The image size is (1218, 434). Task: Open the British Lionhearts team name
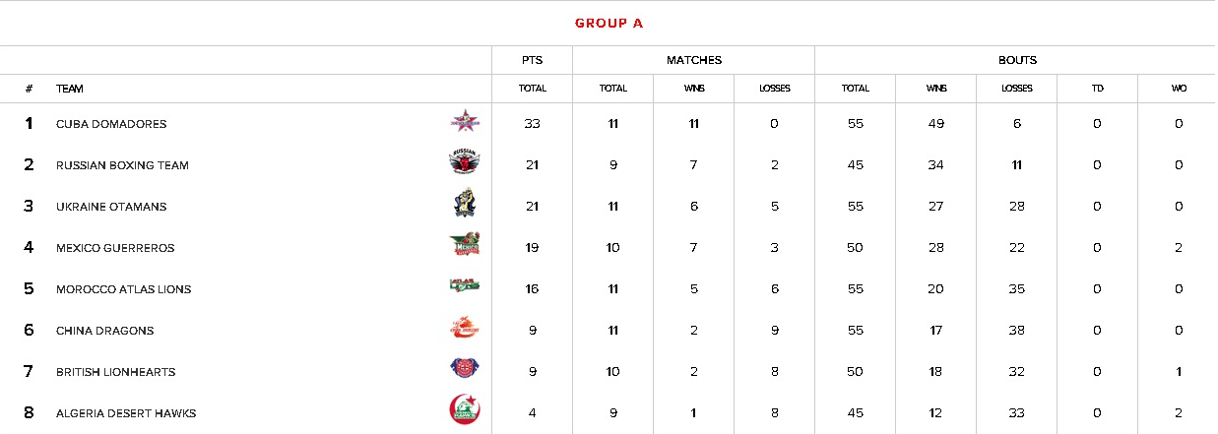[115, 372]
